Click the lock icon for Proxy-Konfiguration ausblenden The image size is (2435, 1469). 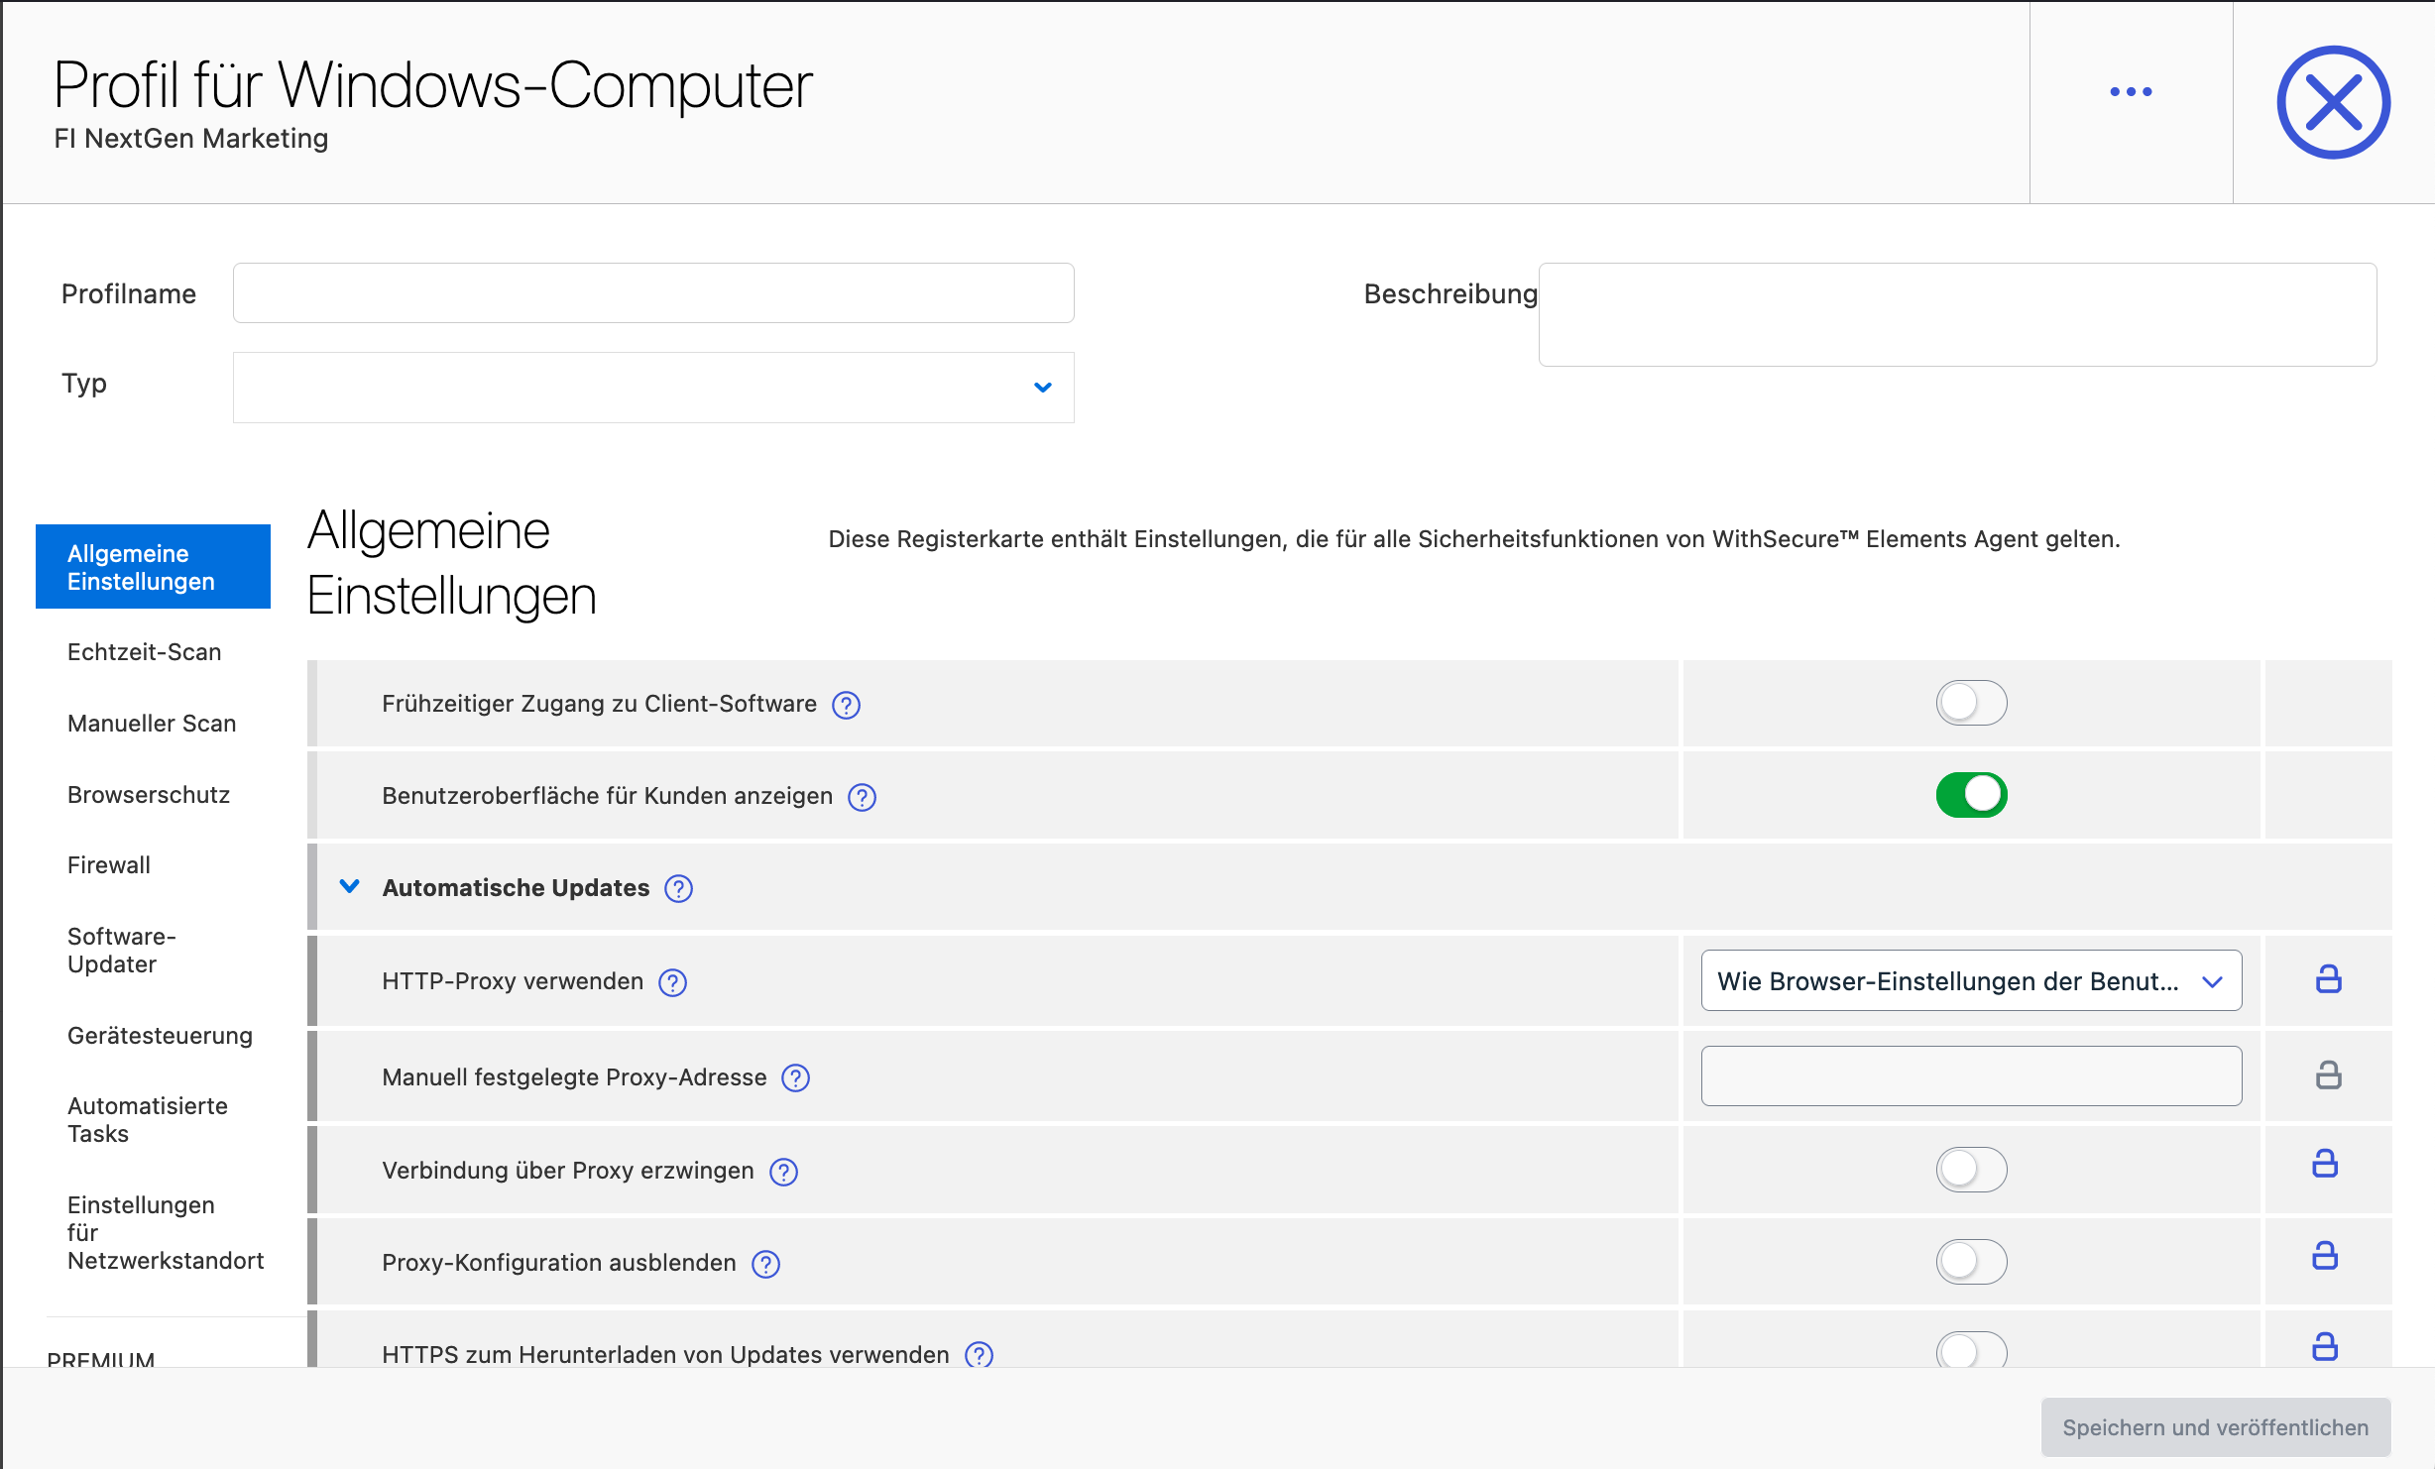coord(2325,1256)
